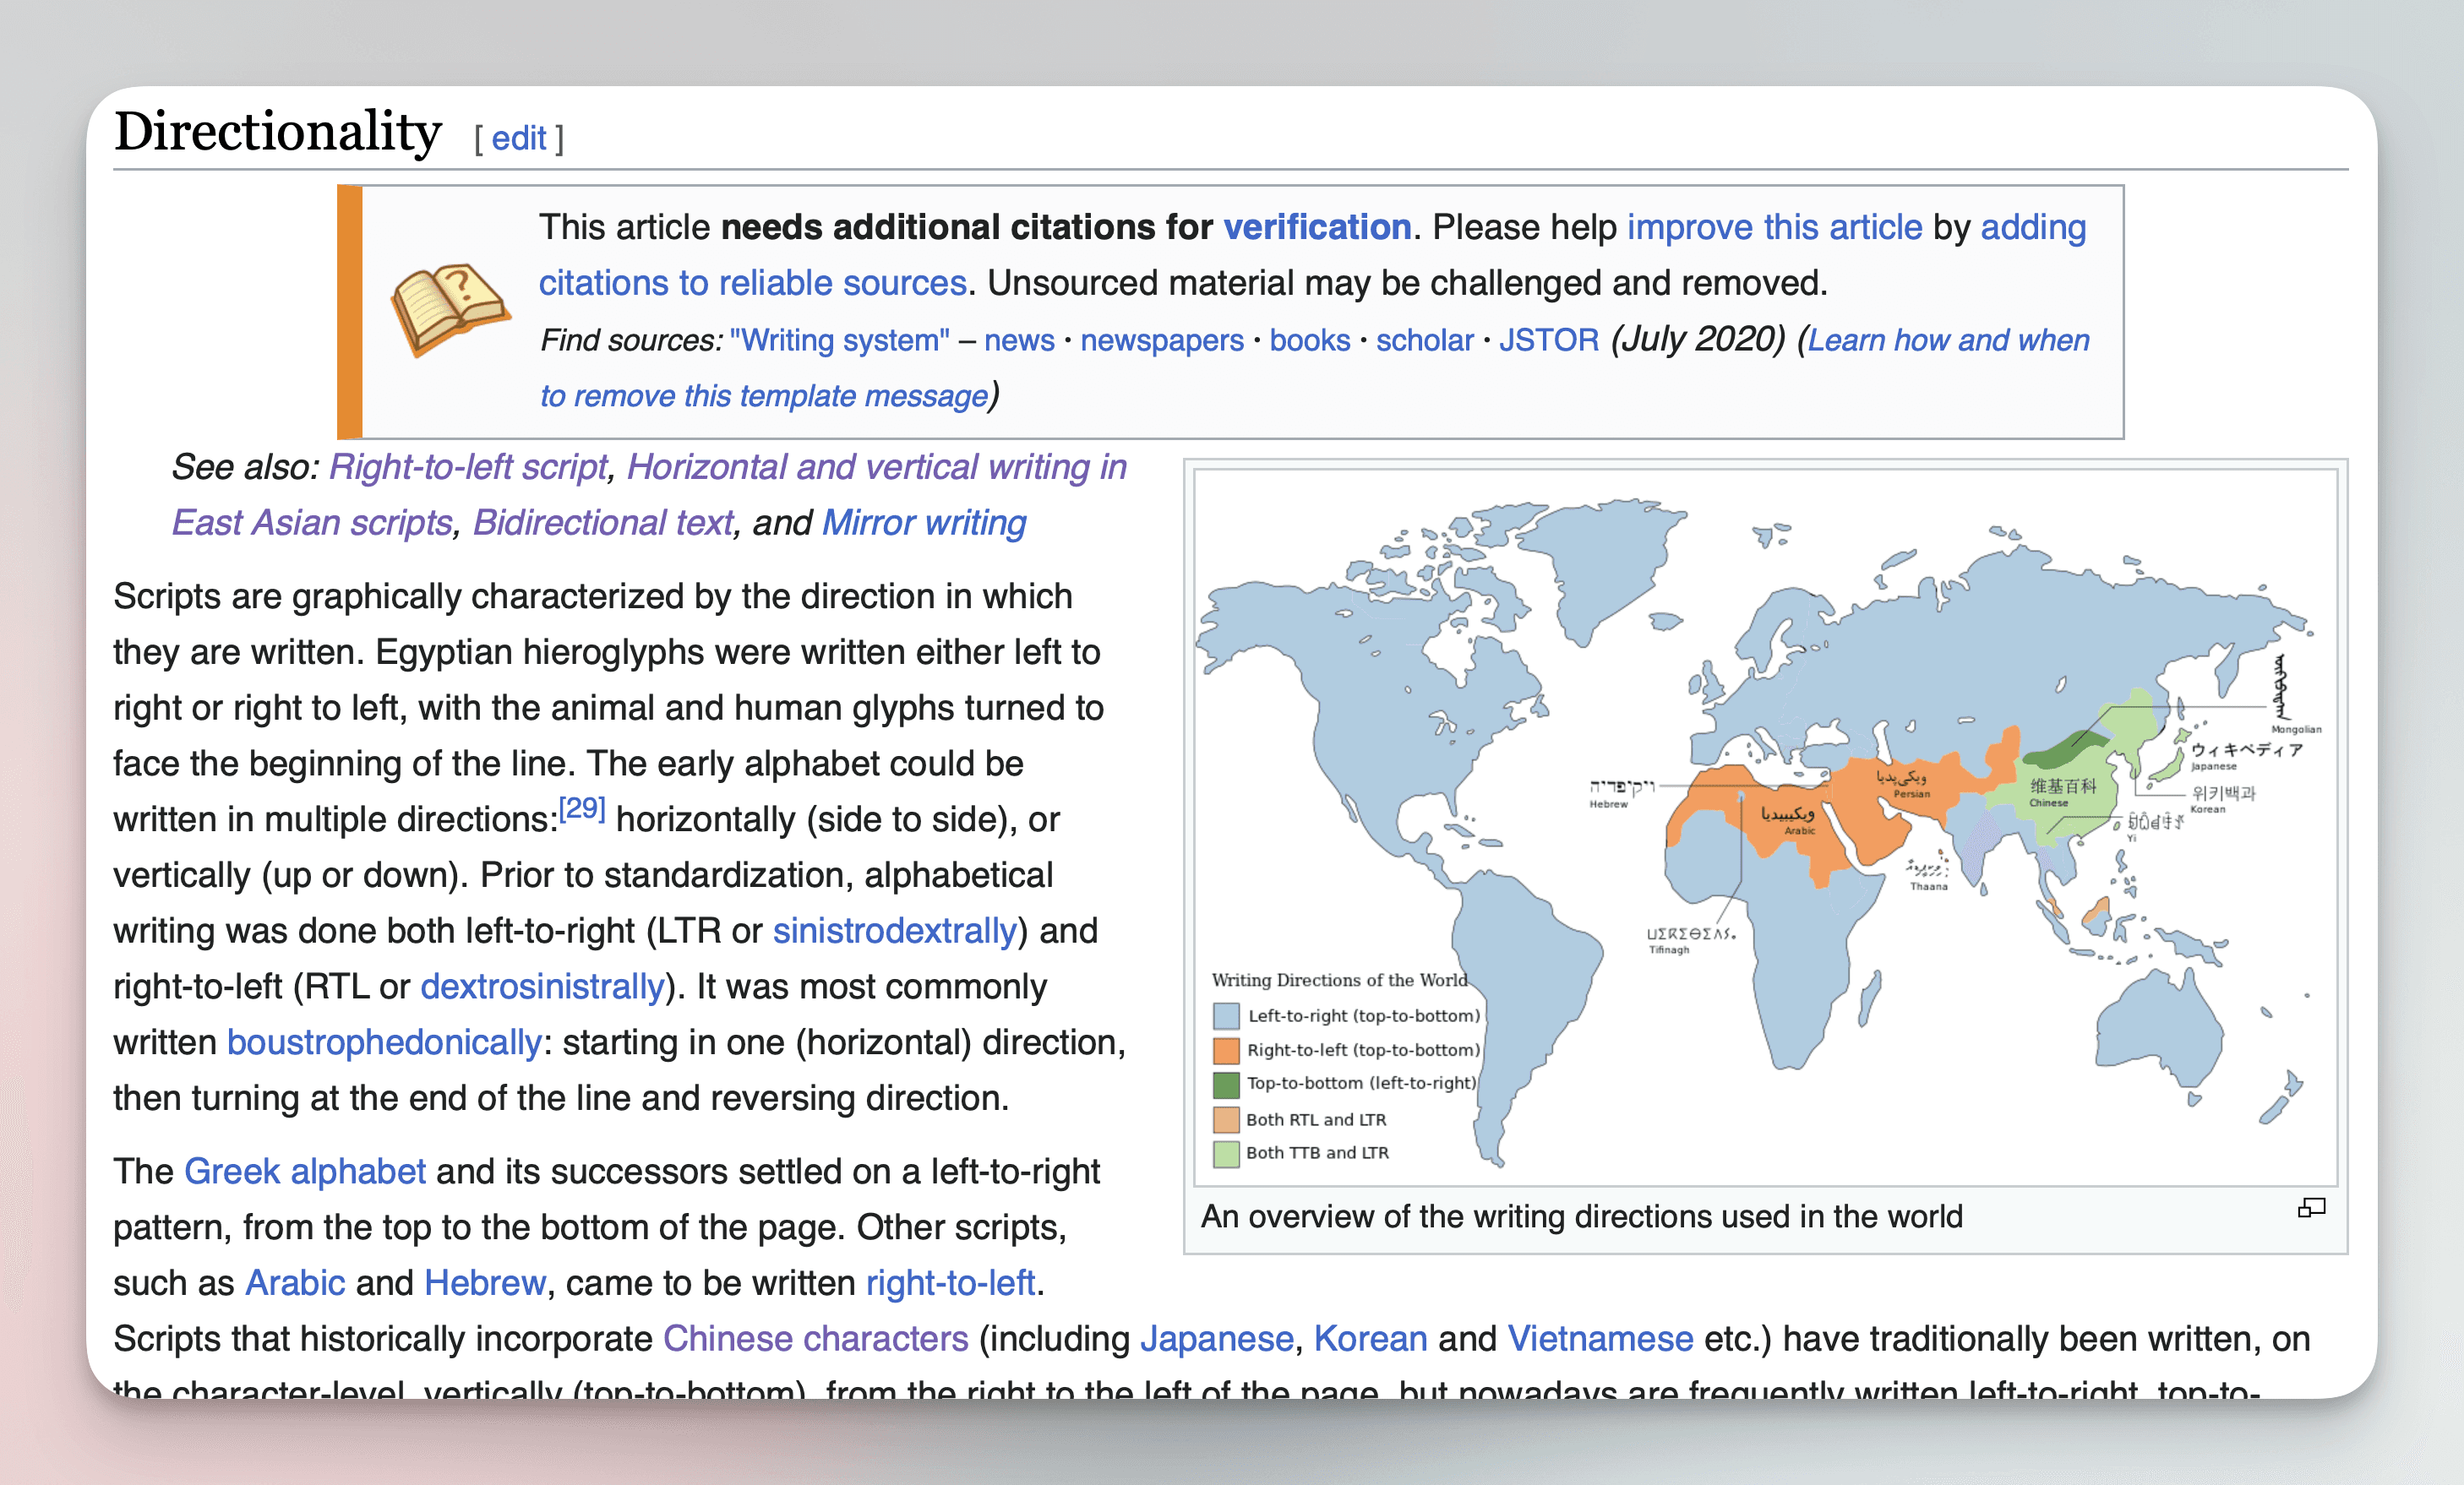
Task: Click the '(July 2020)' date text
Action: [x=1698, y=339]
